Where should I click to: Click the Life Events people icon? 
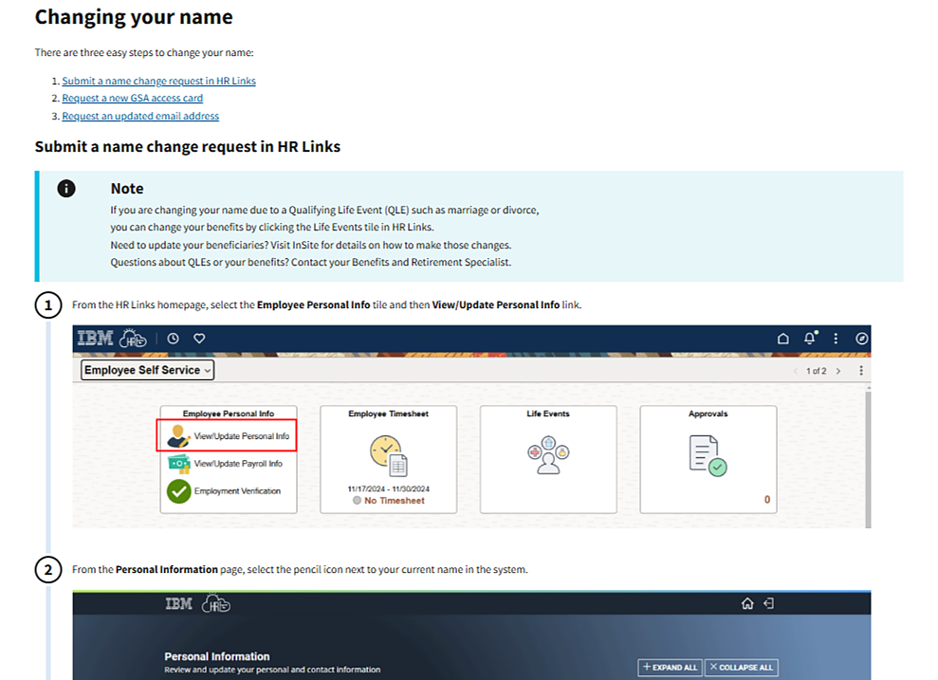pos(548,456)
